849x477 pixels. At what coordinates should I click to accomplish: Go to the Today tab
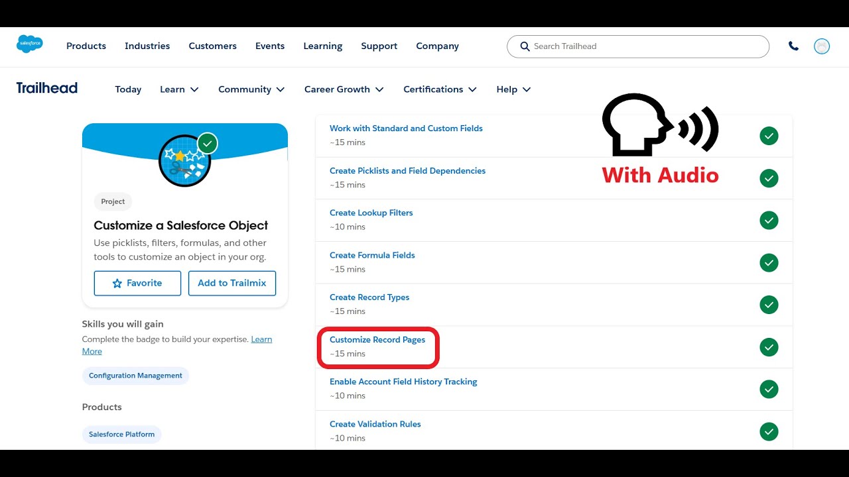point(128,89)
